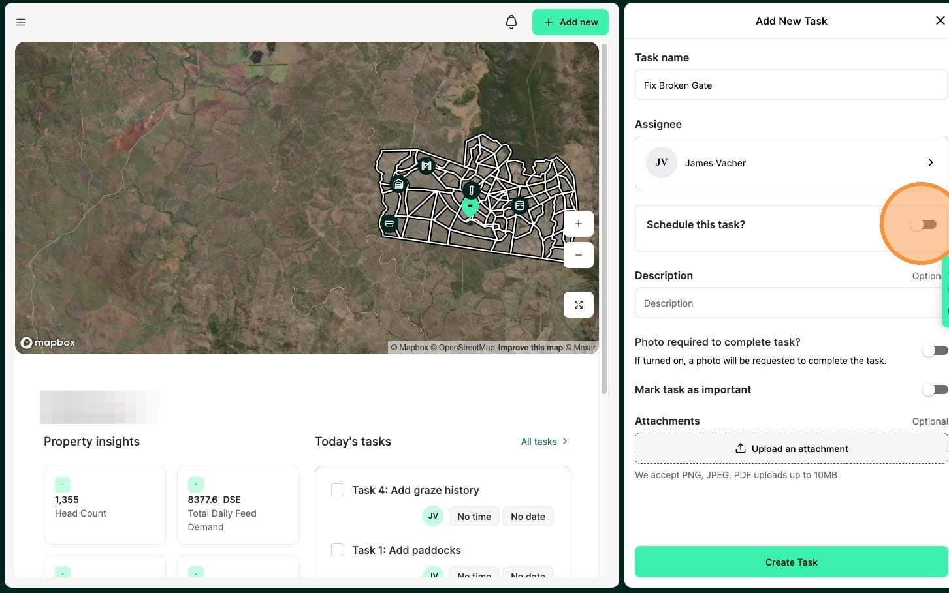
Task: Open notifications via the bell icon
Action: tap(511, 22)
